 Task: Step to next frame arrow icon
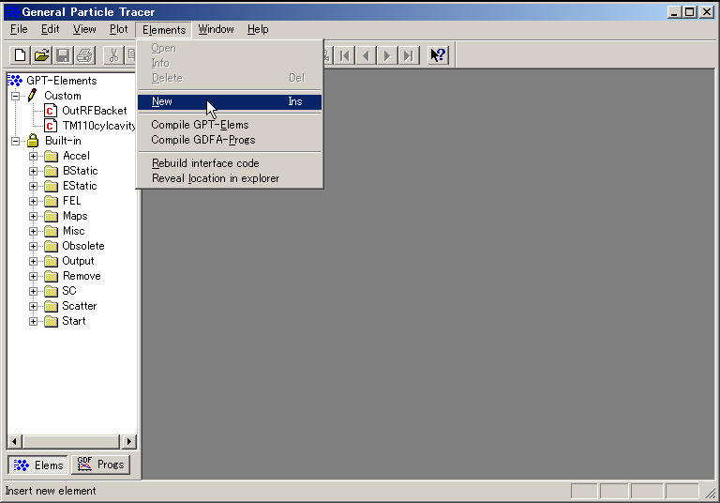pyautogui.click(x=387, y=56)
